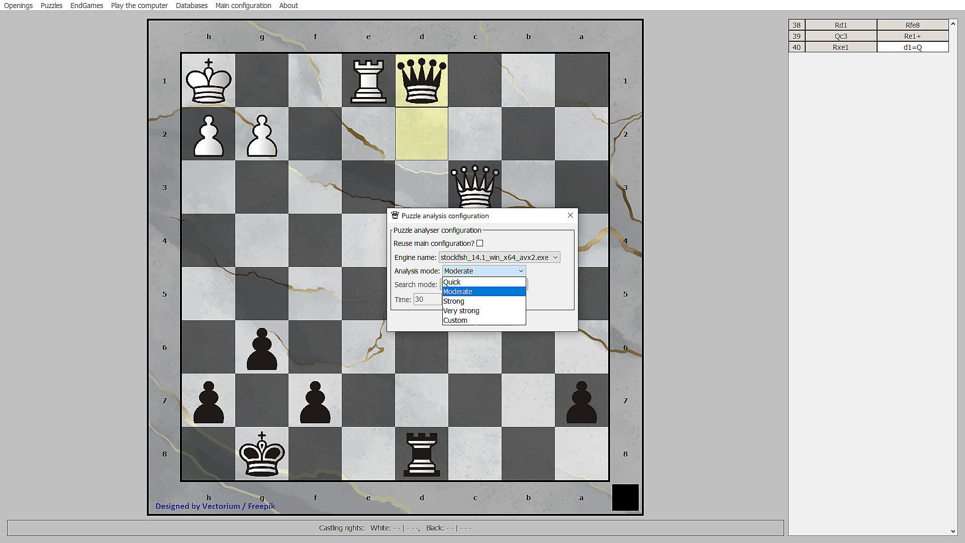The image size is (965, 543).
Task: Click the black side-to-move square indicator
Action: click(x=625, y=497)
